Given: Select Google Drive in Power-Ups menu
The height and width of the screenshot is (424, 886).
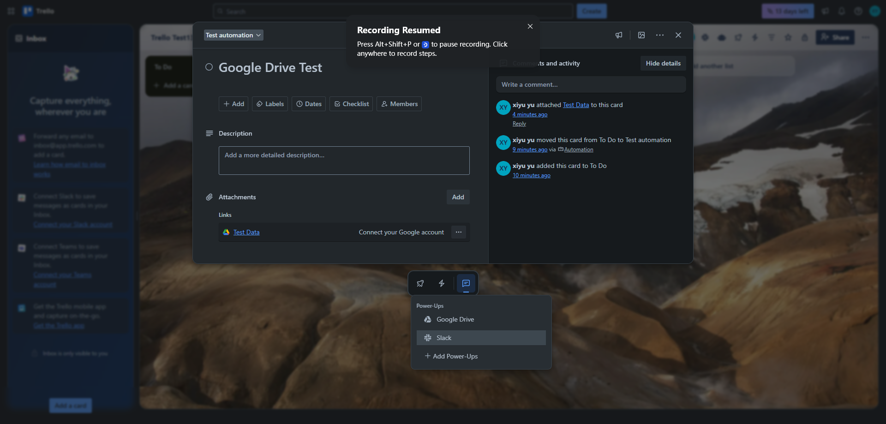Looking at the screenshot, I should tap(481, 319).
